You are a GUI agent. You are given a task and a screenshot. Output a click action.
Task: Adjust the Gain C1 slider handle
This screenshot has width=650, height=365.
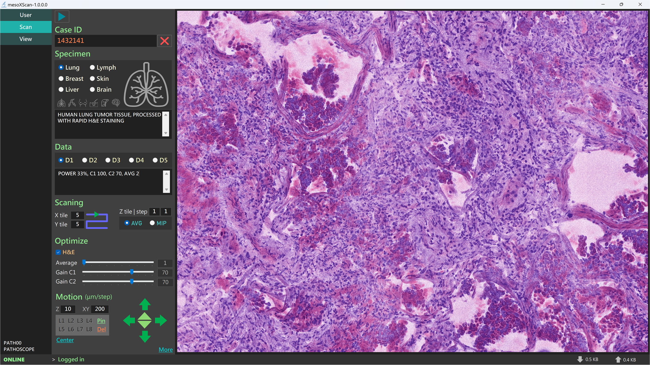point(132,272)
